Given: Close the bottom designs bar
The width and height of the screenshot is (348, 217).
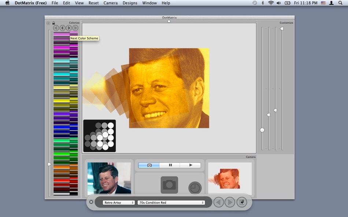Looking at the screenshot, I should 91,202.
